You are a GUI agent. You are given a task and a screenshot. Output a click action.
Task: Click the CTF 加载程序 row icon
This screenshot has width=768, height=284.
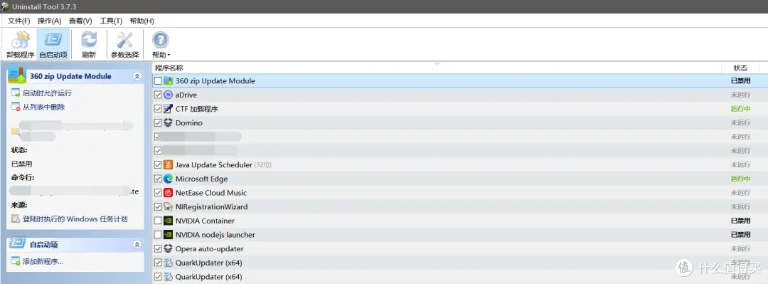click(168, 109)
